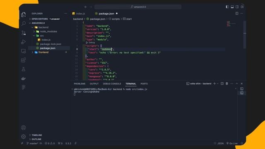Open the Run and Debug view
Viewport: 265px width, 149px height.
pos(24,42)
